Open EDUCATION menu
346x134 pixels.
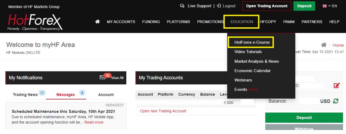[242, 22]
